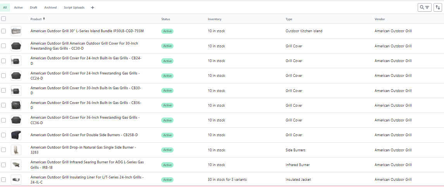The width and height of the screenshot is (444, 187).
Task: Open thumbnail of Drop-in Single Side Burner
Action: pyautogui.click(x=16, y=149)
